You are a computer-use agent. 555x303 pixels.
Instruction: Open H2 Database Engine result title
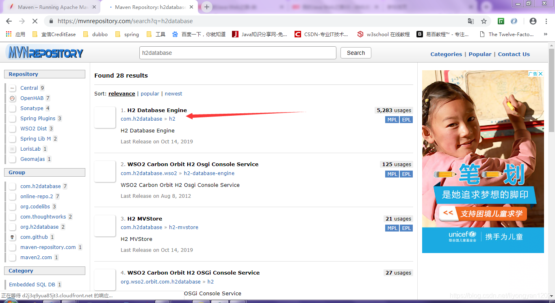tap(157, 110)
